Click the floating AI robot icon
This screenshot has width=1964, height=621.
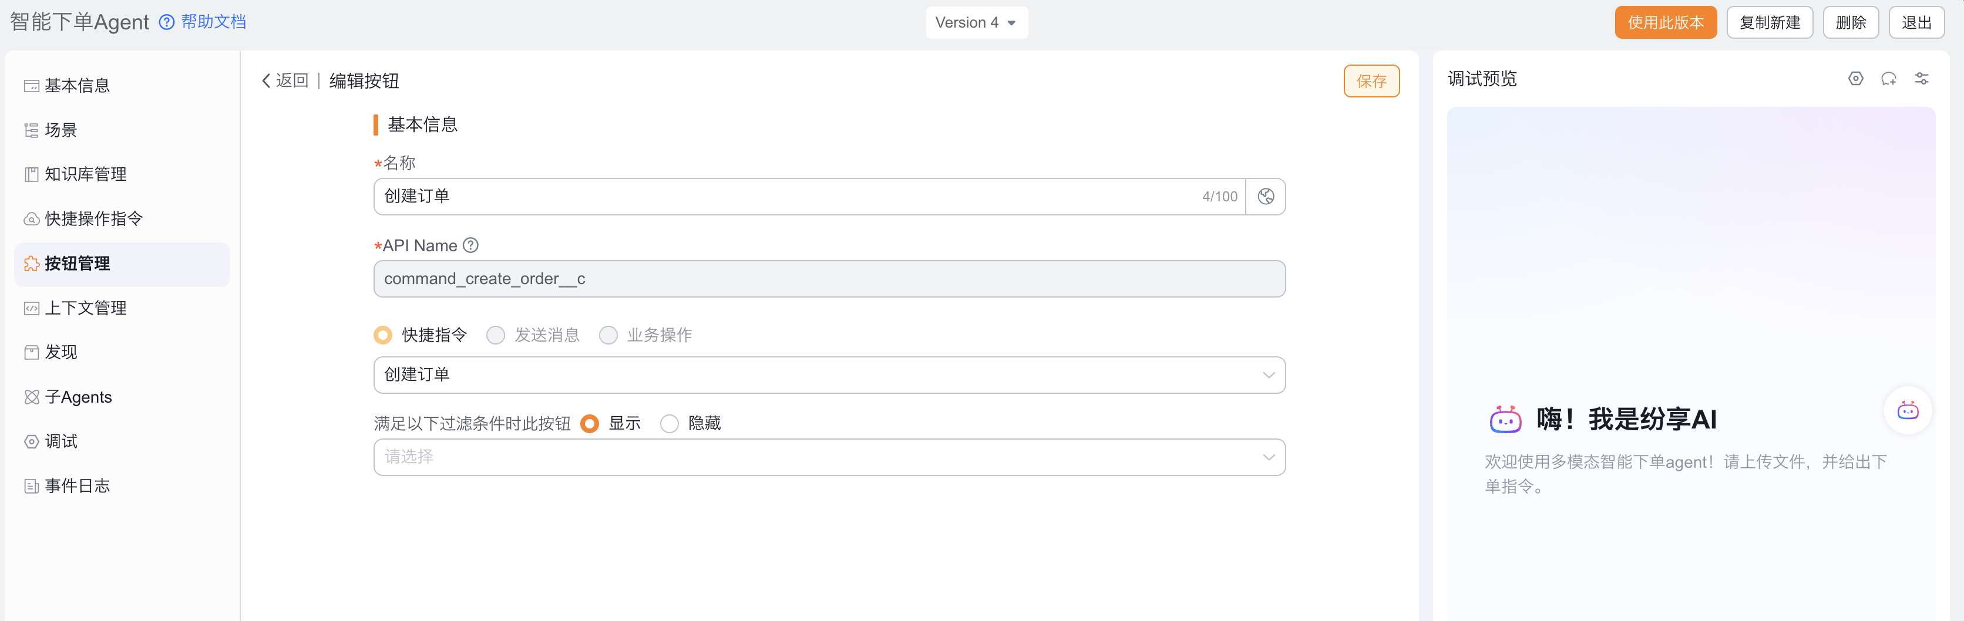1908,411
